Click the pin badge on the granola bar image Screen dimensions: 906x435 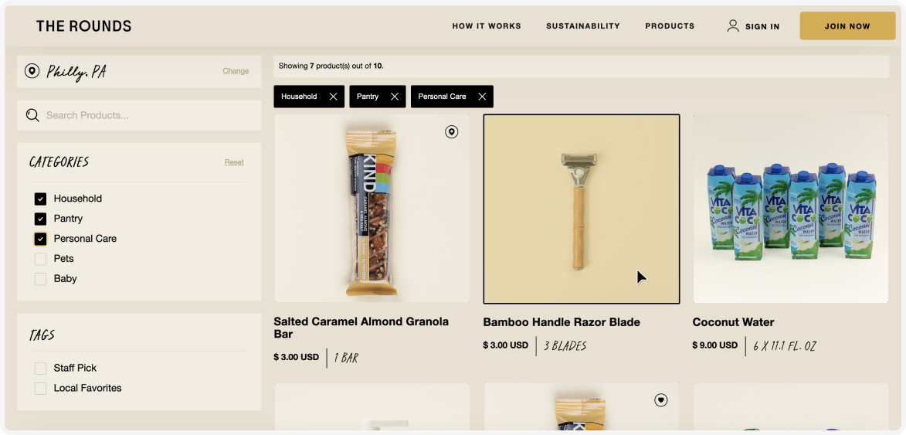(x=451, y=131)
